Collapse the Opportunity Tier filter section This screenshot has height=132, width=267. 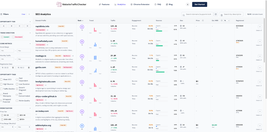coord(31,21)
